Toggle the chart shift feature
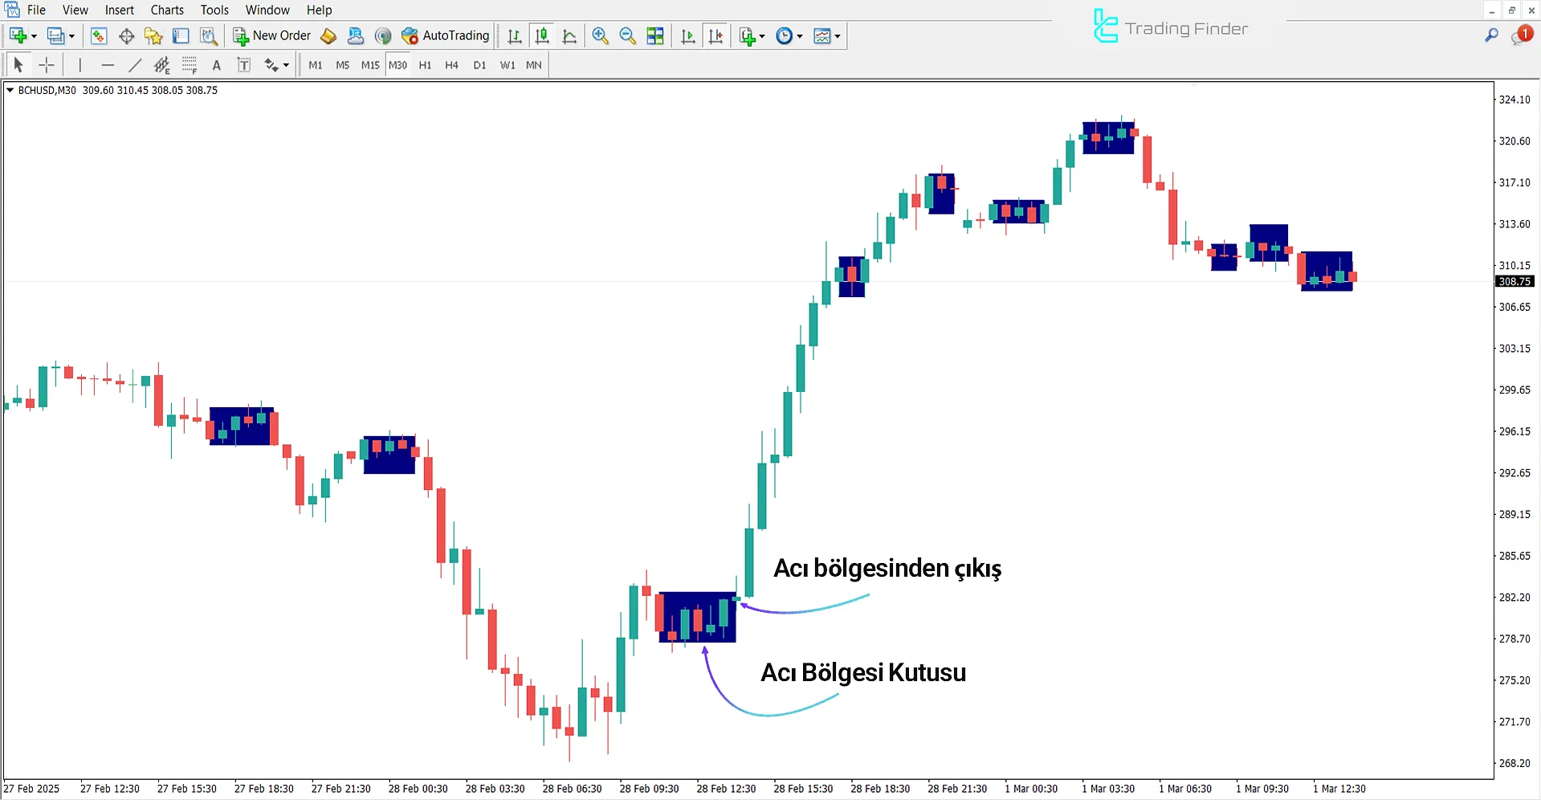 pos(716,35)
